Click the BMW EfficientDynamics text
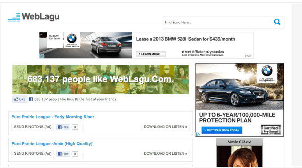This screenshot has height=168, width=302. [x=203, y=51]
